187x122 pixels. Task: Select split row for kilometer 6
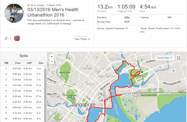22,96
